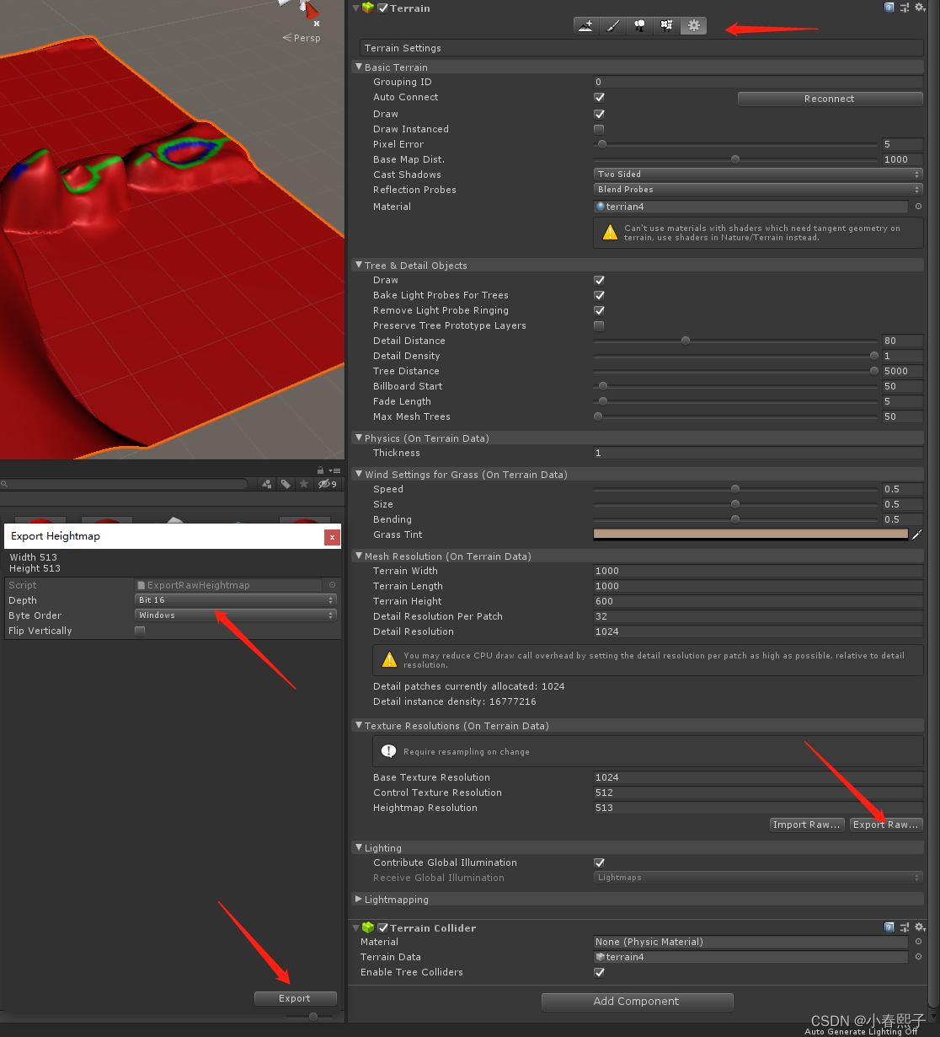The height and width of the screenshot is (1037, 940).
Task: Open the Byte Order Windows dropdown
Action: tap(235, 615)
